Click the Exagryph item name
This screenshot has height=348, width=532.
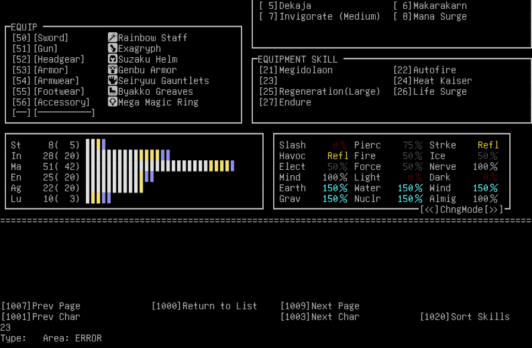pos(140,48)
